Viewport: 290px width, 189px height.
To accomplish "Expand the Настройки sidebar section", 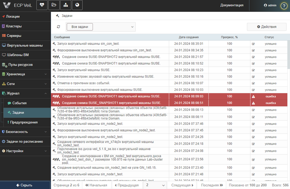I will pos(25,151).
